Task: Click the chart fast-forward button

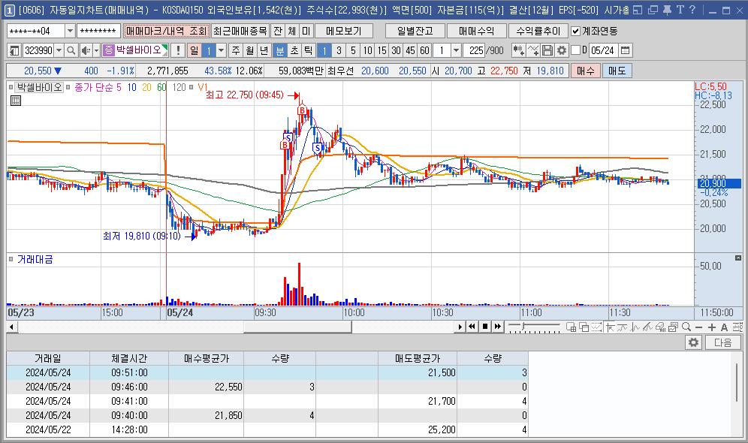Action: (498, 327)
